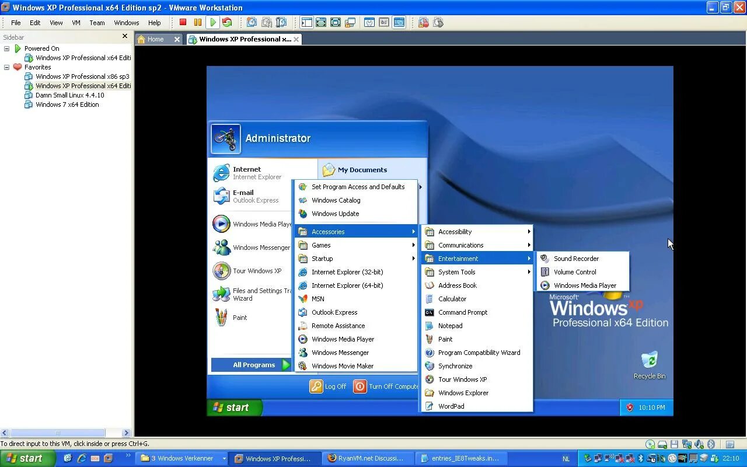Click the red Power Off toolbar icon
Viewport: 747px width, 467px height.
183,22
